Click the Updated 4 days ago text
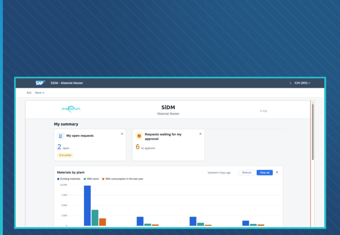The image size is (340, 235). [219, 172]
